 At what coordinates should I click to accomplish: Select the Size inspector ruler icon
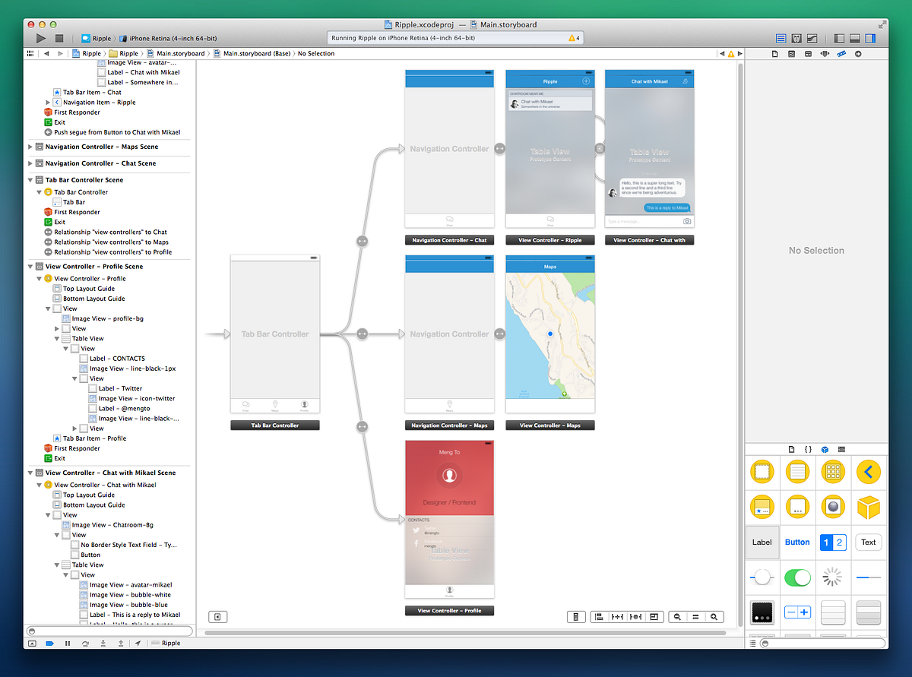(841, 54)
